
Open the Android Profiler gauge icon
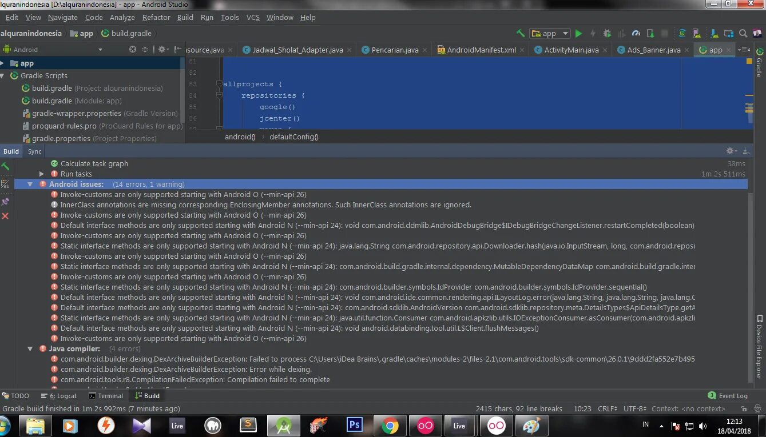coord(636,33)
